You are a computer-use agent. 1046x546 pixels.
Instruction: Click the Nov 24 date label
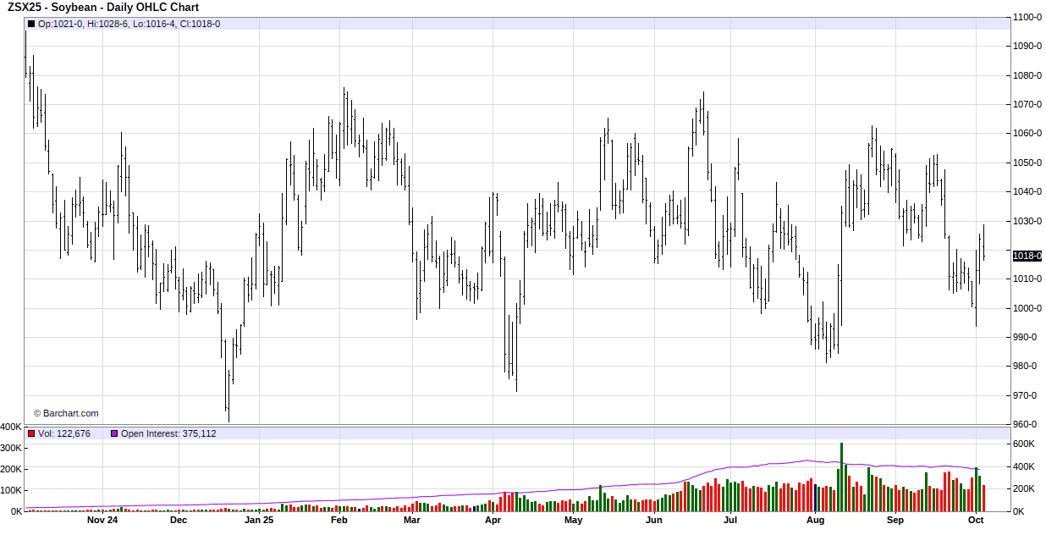(102, 521)
